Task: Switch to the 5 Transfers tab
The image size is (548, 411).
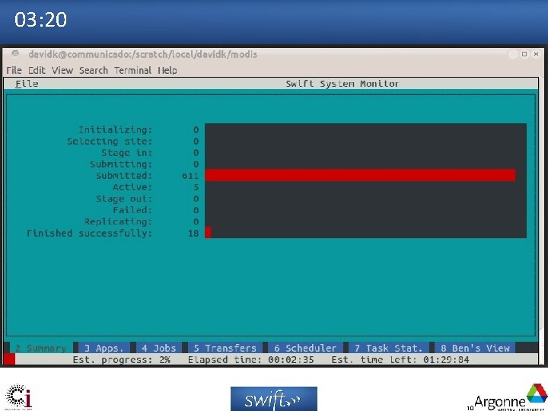Action: 225,348
